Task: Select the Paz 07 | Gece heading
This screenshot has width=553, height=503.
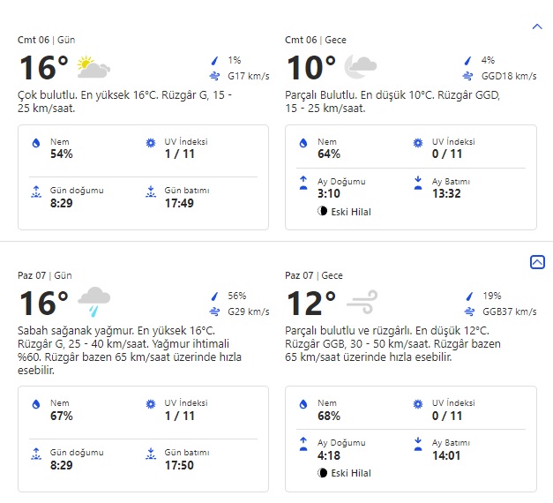Action: click(x=314, y=275)
